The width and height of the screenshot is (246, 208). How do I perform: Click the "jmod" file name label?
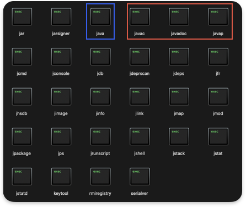click(218, 113)
